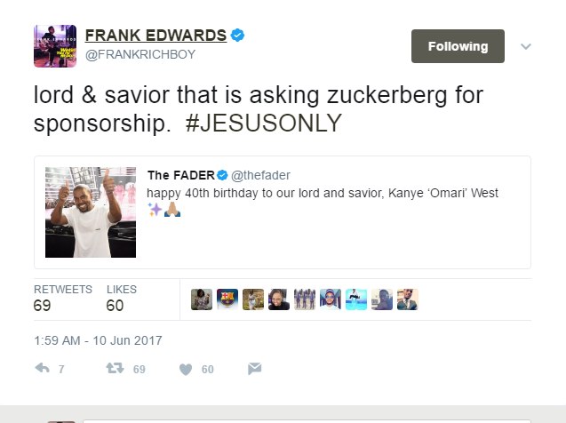566x423 pixels.
Task: Retweet this tweet using the retweet icon
Action: pos(116,368)
